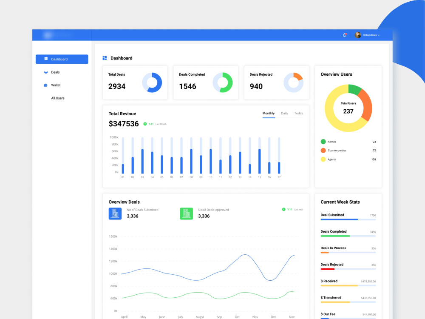The image size is (425, 319).
Task: Click the Counterparties orange legend swatch
Action: point(323,150)
